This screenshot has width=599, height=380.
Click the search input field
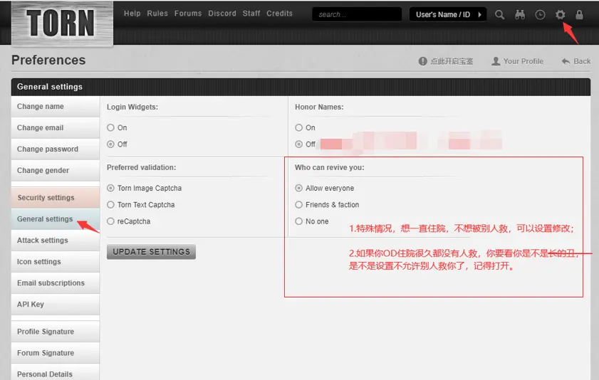[x=356, y=14]
